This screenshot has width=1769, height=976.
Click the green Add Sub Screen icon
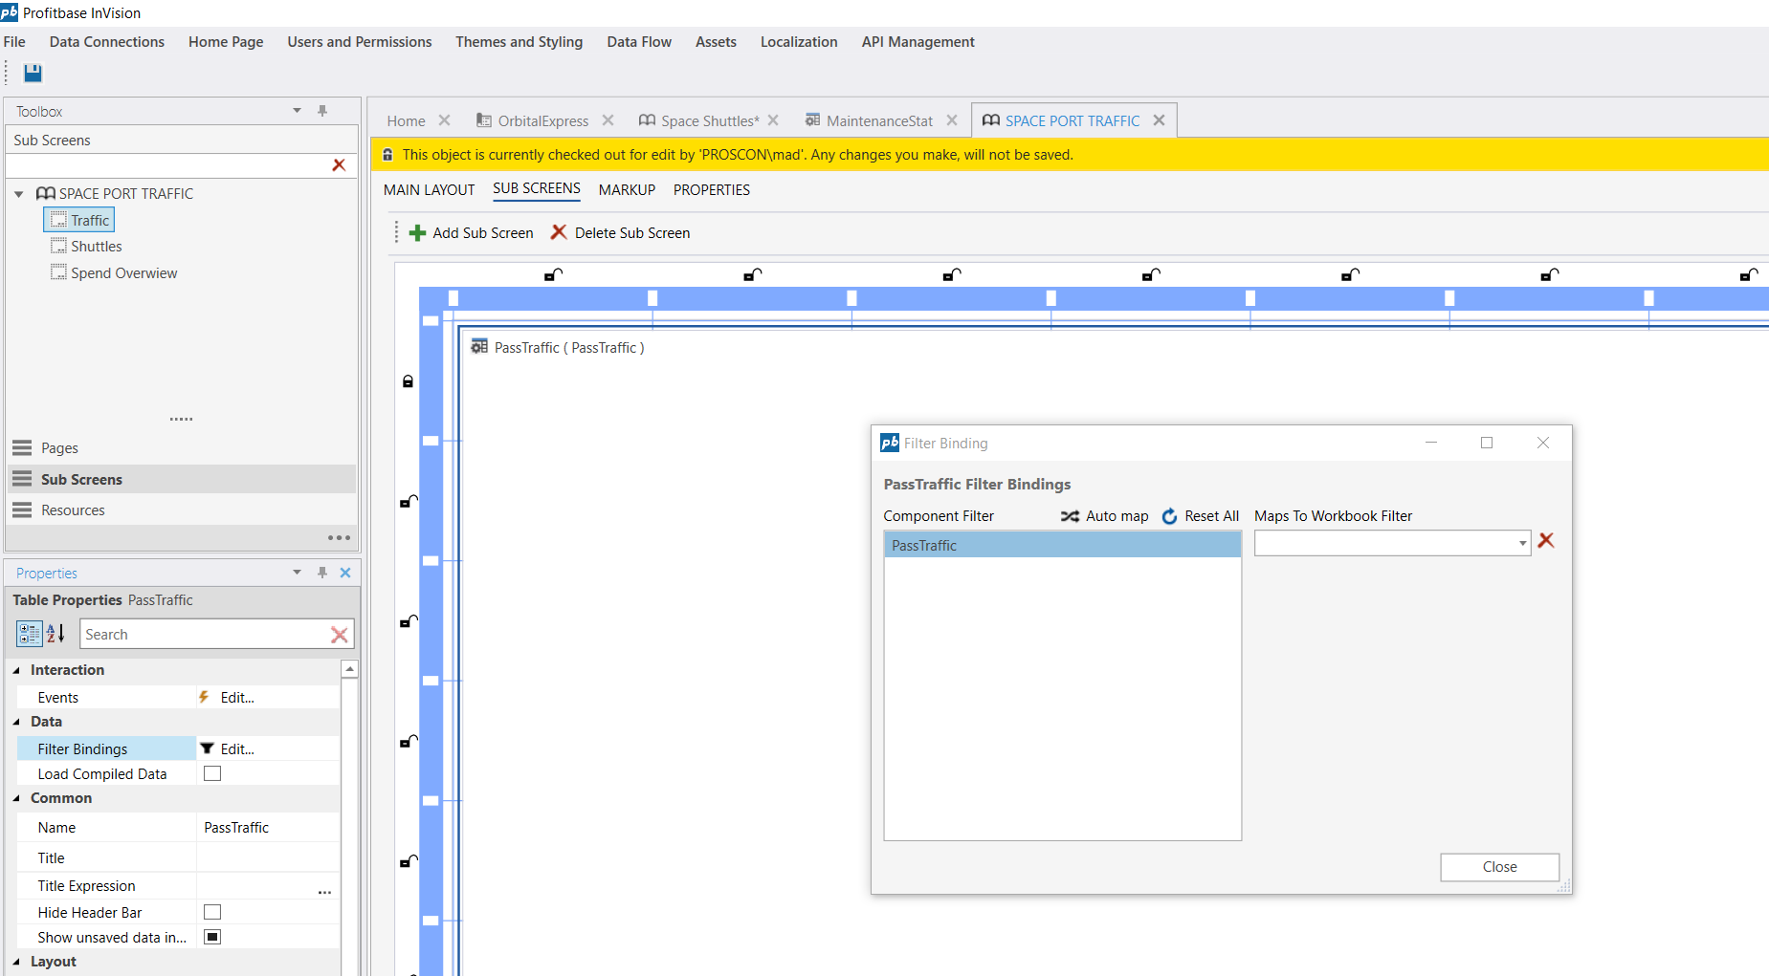click(417, 233)
